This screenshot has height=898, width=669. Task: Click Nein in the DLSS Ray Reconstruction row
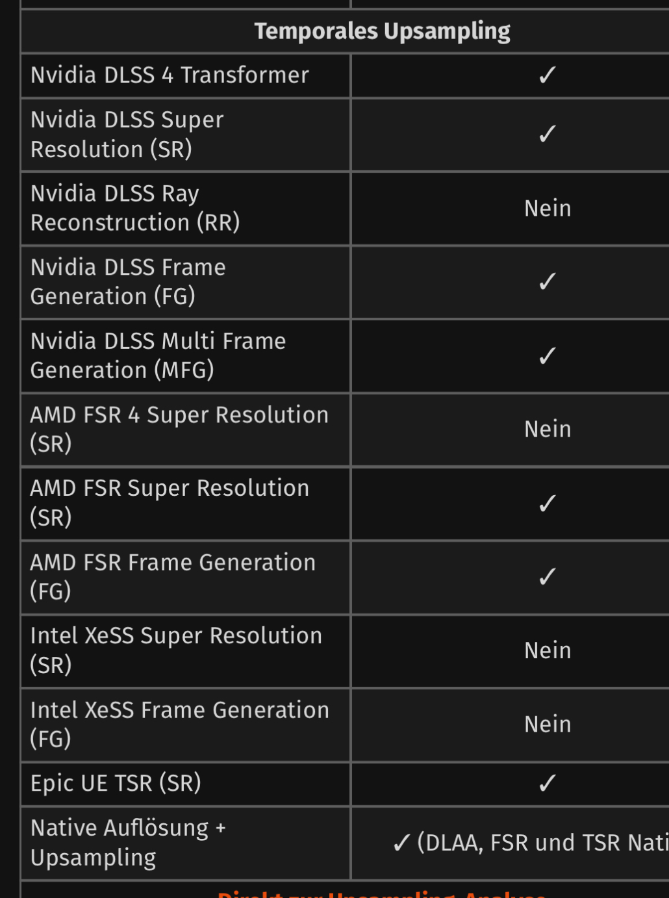[548, 209]
